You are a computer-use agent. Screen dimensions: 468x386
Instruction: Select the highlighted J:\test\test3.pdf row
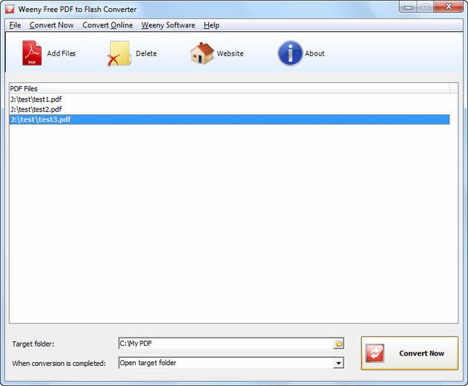230,120
